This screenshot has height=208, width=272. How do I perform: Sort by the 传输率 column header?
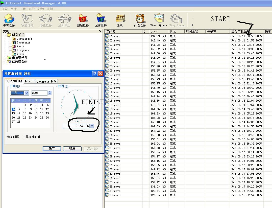pos(218,31)
